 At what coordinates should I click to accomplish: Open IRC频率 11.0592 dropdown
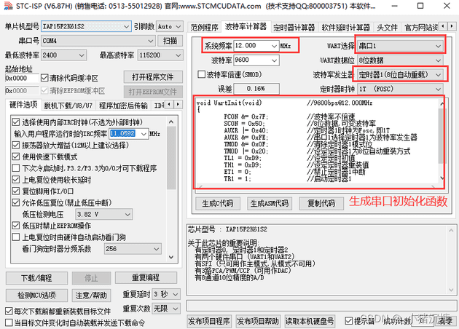pyautogui.click(x=129, y=134)
